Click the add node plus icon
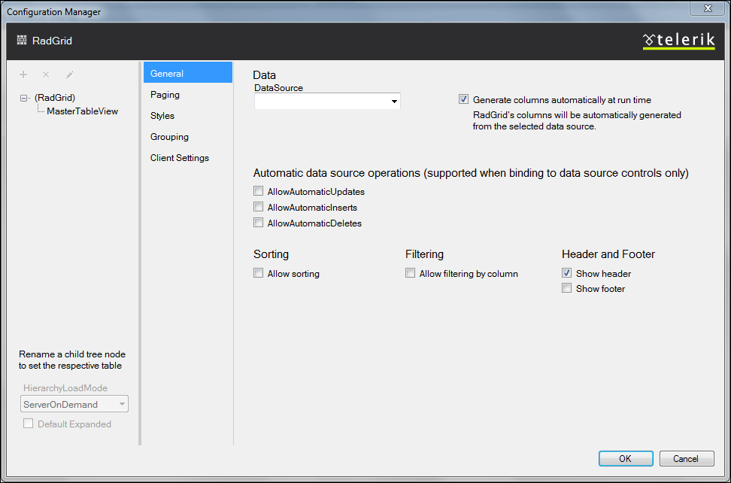Viewport: 731px width, 483px height. point(23,74)
